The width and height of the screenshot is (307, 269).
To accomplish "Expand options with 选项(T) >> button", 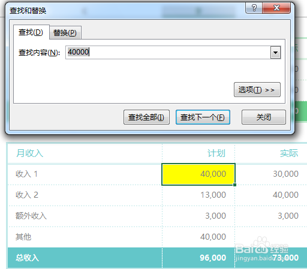I will [x=257, y=90].
